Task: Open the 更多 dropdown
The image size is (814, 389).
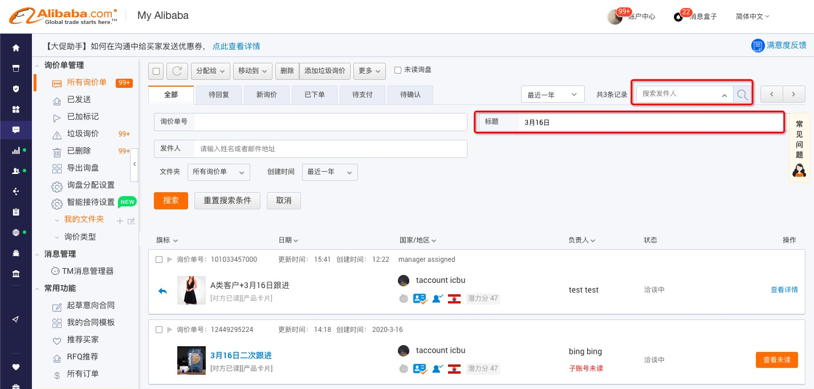Action: 369,71
